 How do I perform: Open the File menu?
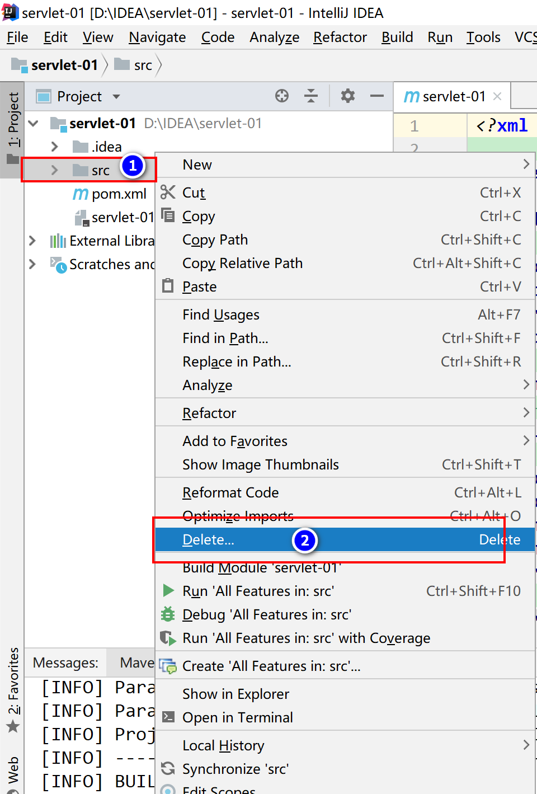(17, 37)
